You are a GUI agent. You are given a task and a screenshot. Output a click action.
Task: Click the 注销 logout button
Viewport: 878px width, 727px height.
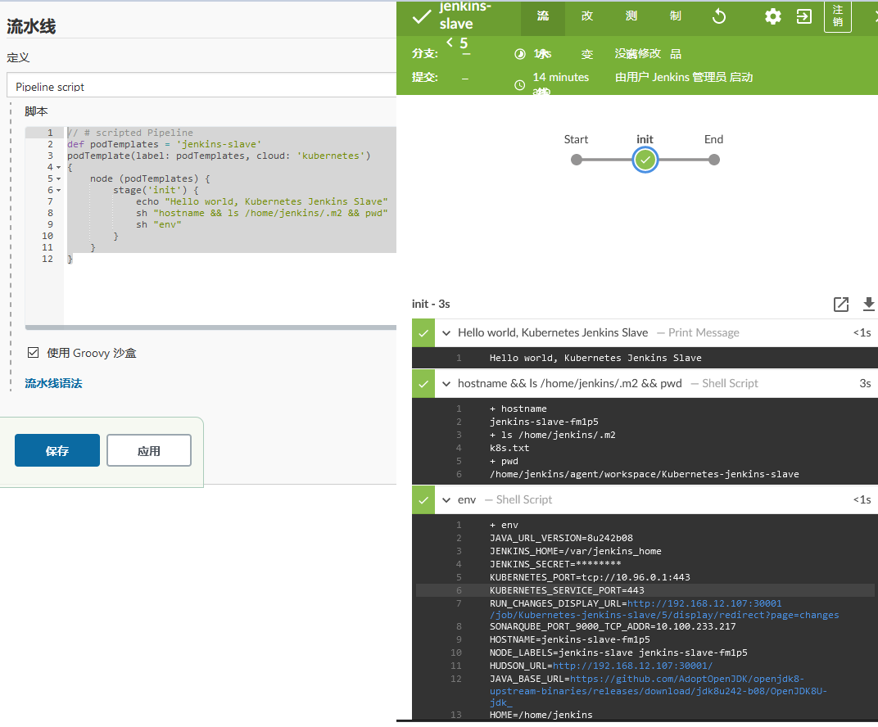838,17
